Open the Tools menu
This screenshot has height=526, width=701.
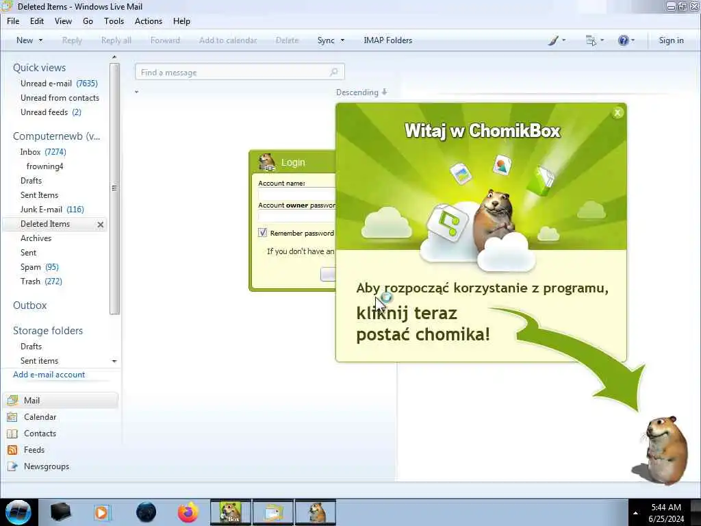pos(114,21)
